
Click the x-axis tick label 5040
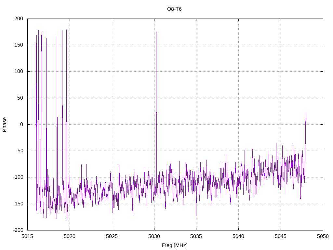238,236
